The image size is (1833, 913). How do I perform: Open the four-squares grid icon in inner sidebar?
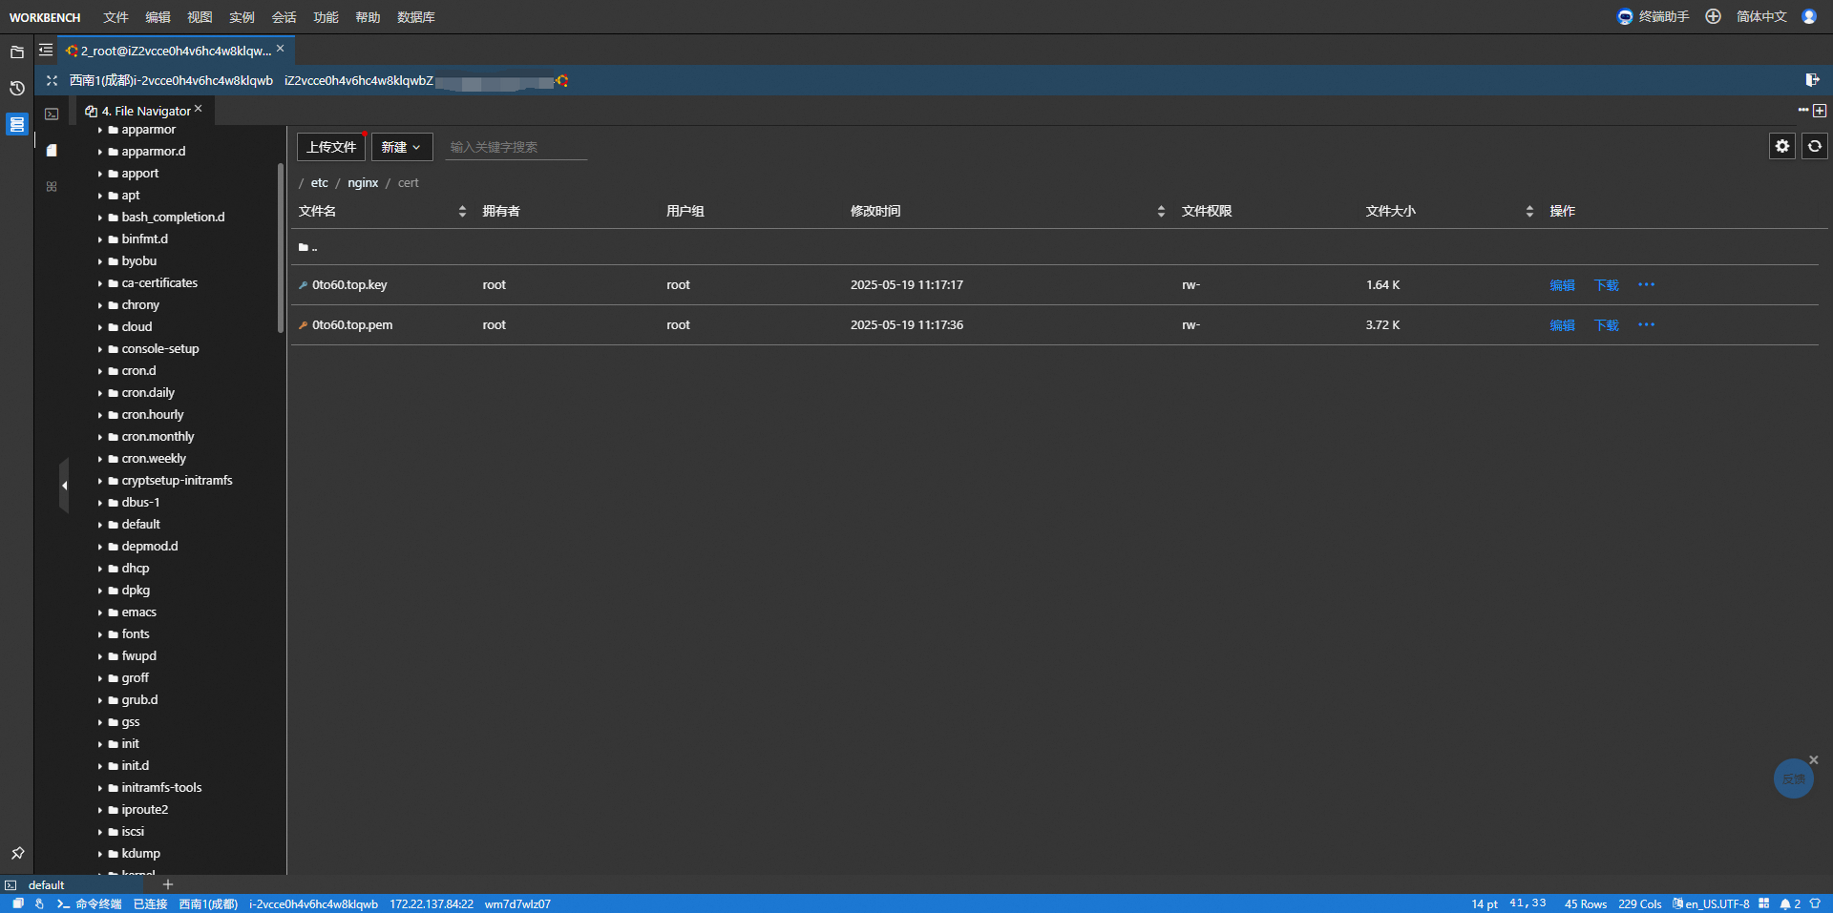[x=52, y=186]
